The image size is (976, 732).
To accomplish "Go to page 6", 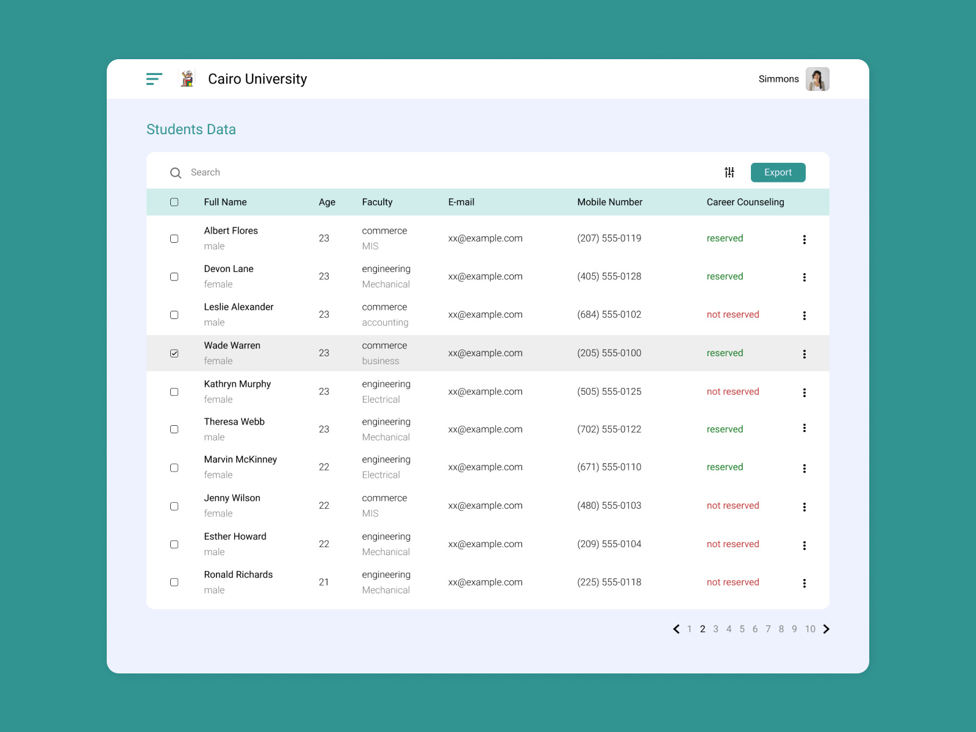I will [755, 629].
